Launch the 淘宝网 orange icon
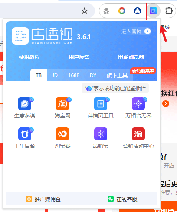The image size is (177, 212). 62,104
